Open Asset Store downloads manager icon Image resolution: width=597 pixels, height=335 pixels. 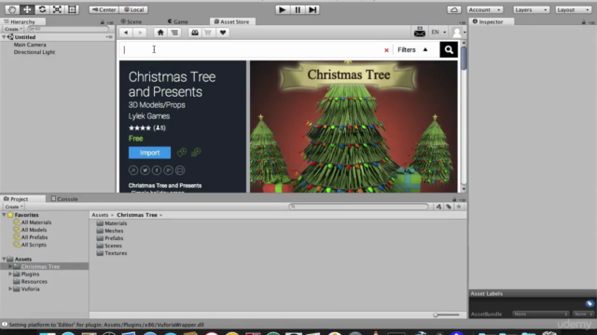click(195, 33)
